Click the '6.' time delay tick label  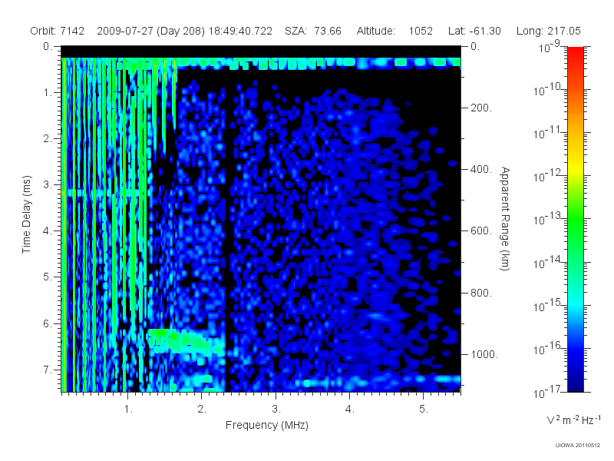48,323
